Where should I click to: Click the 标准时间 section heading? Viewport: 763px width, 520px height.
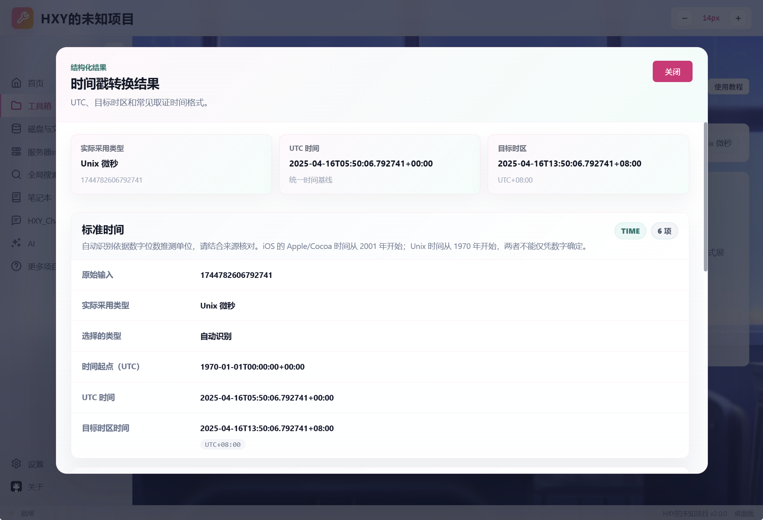coord(103,230)
